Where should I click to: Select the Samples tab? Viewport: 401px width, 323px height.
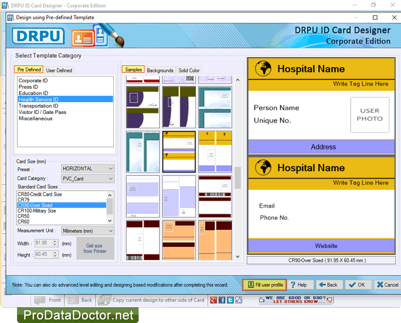[x=133, y=70]
